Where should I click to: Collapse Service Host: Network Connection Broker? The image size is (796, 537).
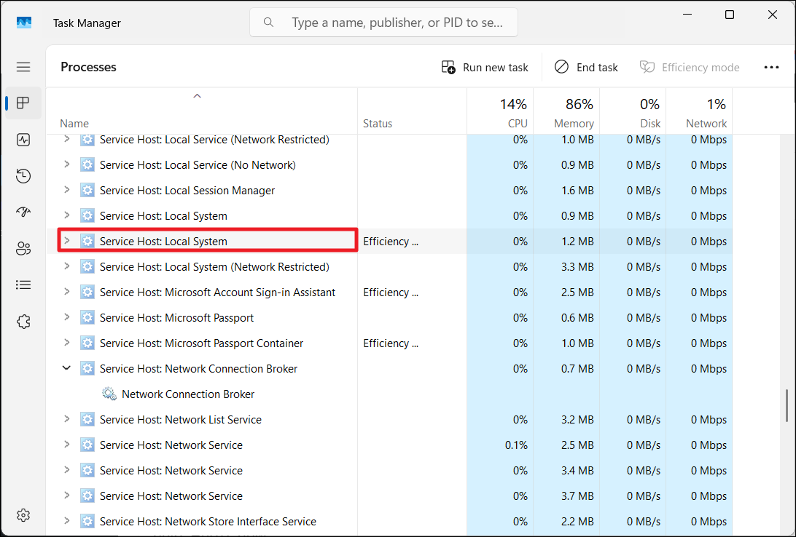coord(66,368)
